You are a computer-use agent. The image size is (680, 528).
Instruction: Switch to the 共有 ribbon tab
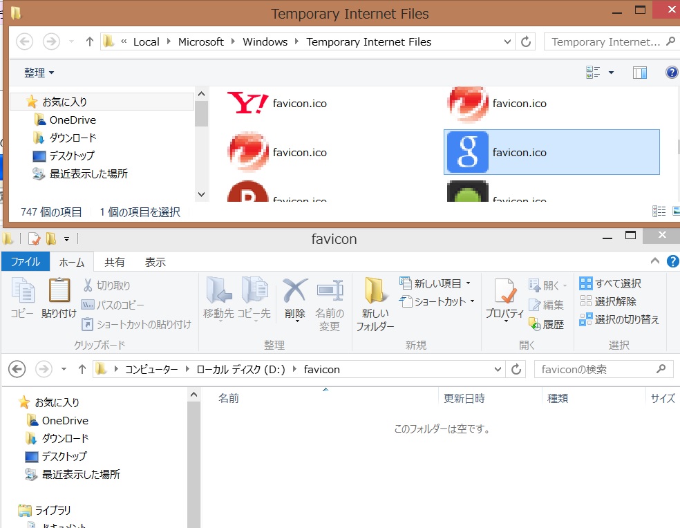point(115,262)
